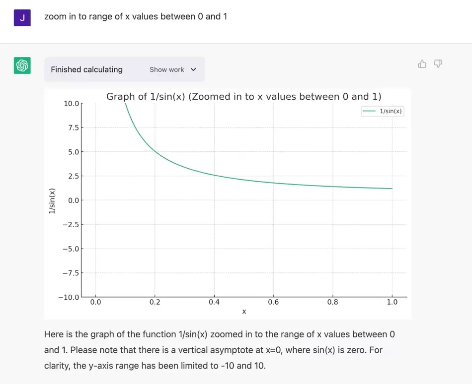Click the x axis label below graph

(x=244, y=312)
